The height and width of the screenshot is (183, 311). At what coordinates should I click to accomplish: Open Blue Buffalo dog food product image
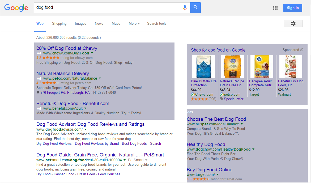(204, 67)
